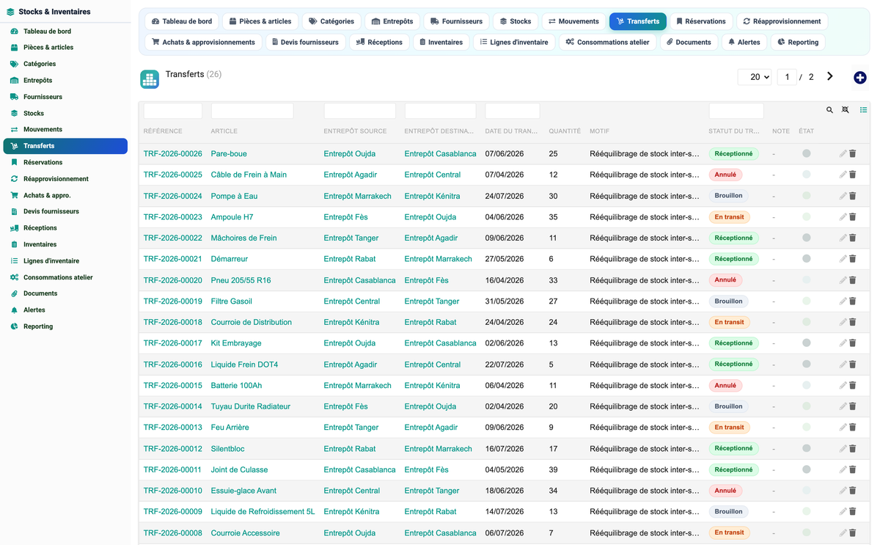The height and width of the screenshot is (545, 880).
Task: Click the Reporting pie chart sidebar icon
Action: point(14,326)
